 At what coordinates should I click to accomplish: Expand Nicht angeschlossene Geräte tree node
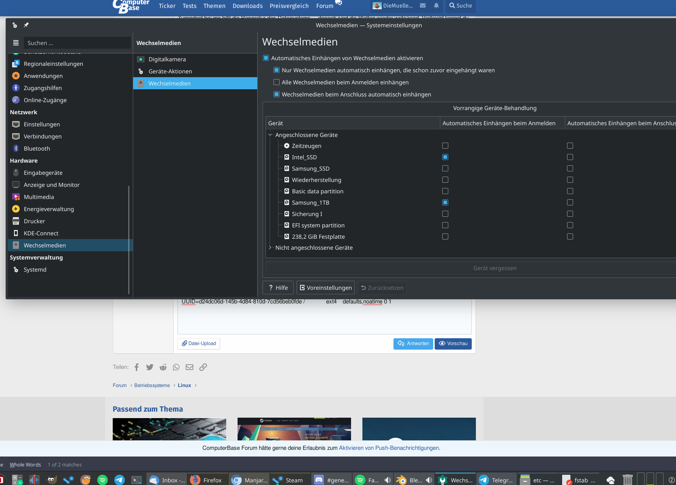tap(270, 247)
